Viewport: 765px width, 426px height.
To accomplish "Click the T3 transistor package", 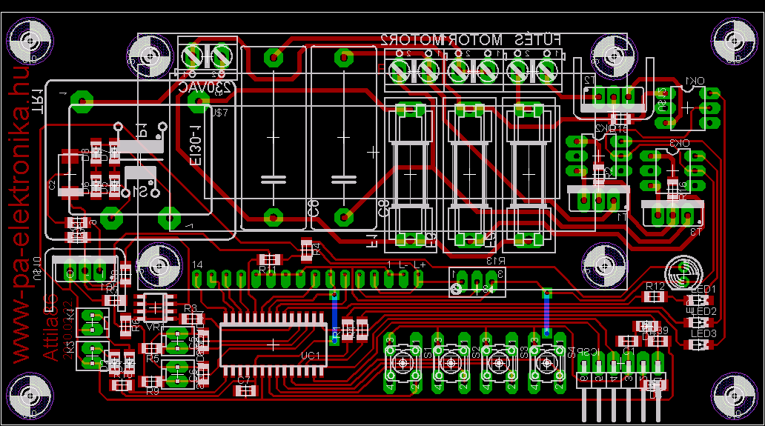I will (x=672, y=213).
